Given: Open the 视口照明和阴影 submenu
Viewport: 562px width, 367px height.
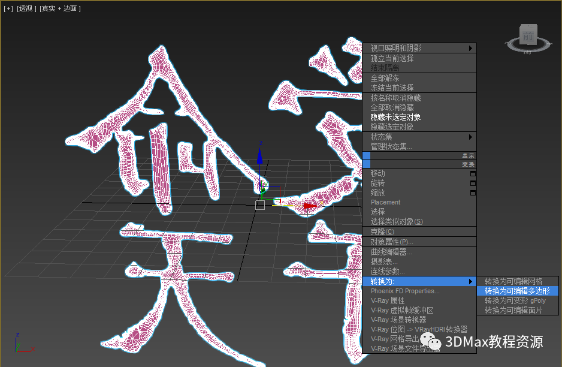Looking at the screenshot, I should pos(419,48).
